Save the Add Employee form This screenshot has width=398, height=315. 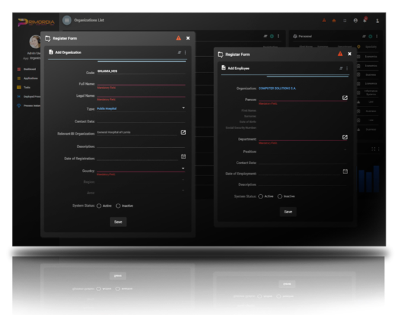288,212
